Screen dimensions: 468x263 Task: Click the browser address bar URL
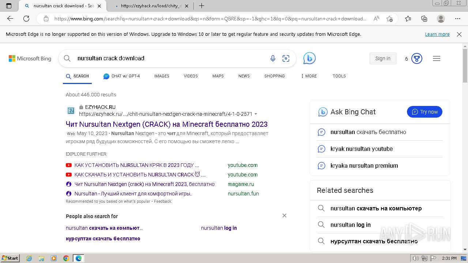(210, 19)
